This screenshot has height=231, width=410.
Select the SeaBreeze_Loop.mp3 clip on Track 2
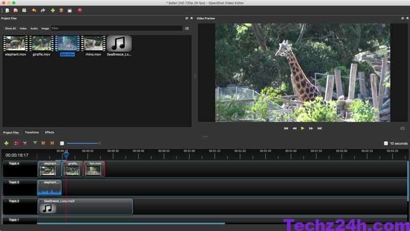tap(85, 206)
